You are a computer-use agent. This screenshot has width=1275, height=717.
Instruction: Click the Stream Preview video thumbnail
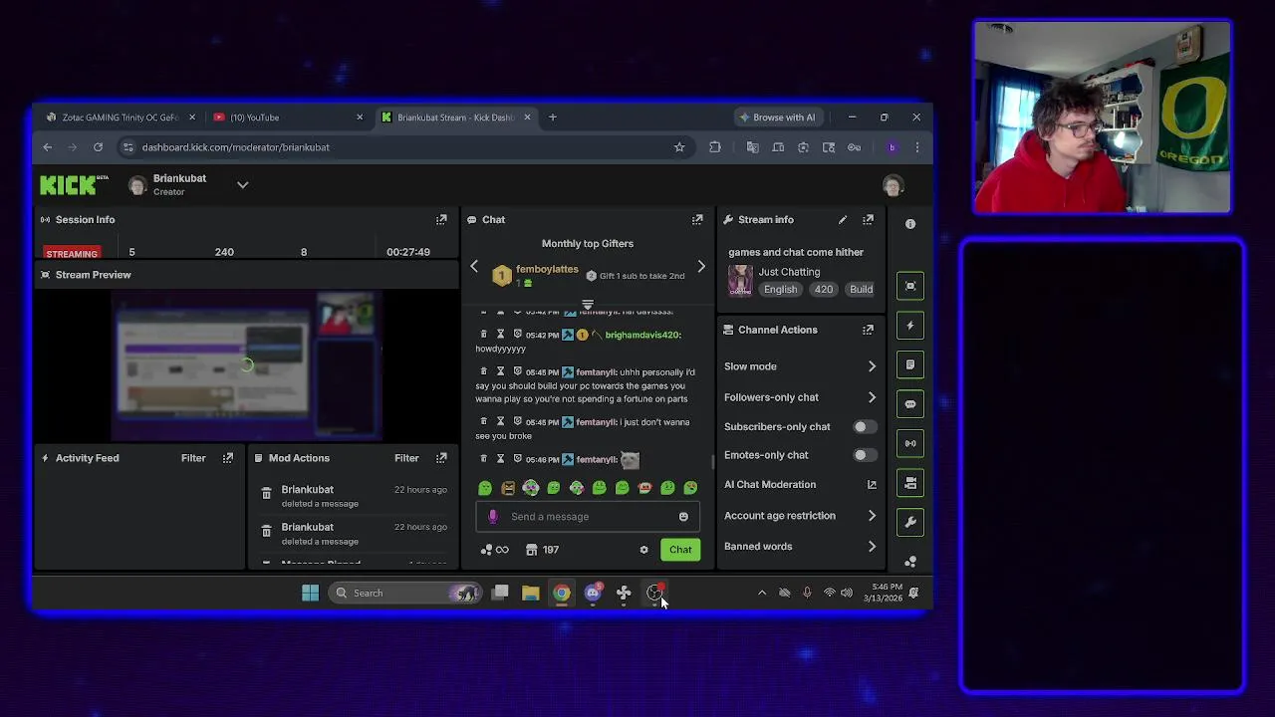(247, 365)
